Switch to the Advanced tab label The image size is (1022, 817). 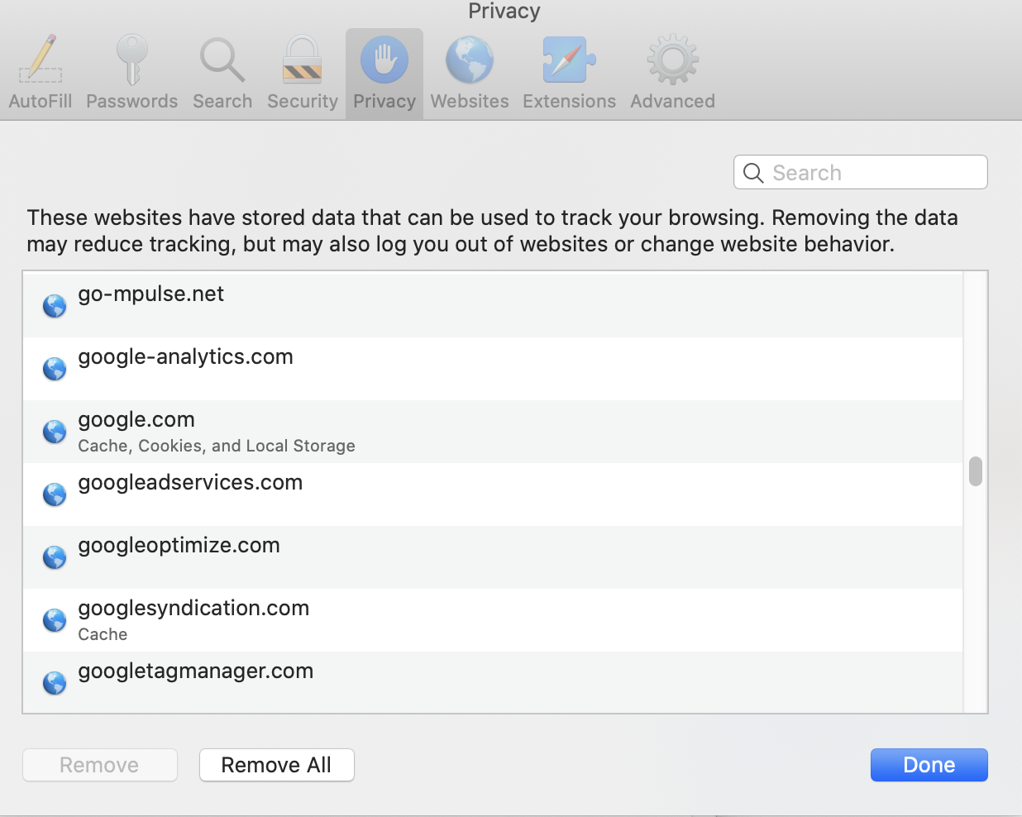point(672,101)
